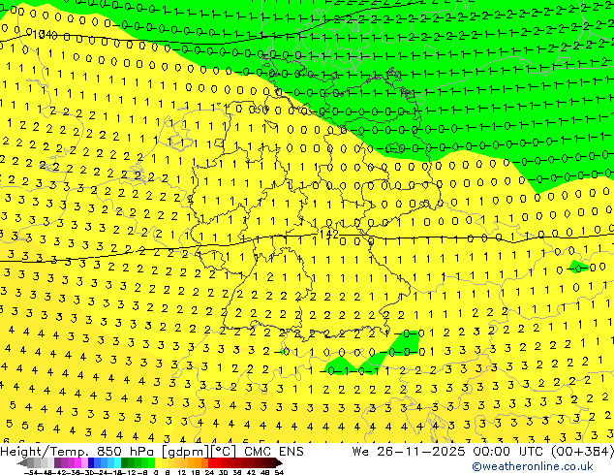This screenshot has height=475, width=614.
Task: Select the bright red swatch in the temperature scale
Action: pos(211,462)
